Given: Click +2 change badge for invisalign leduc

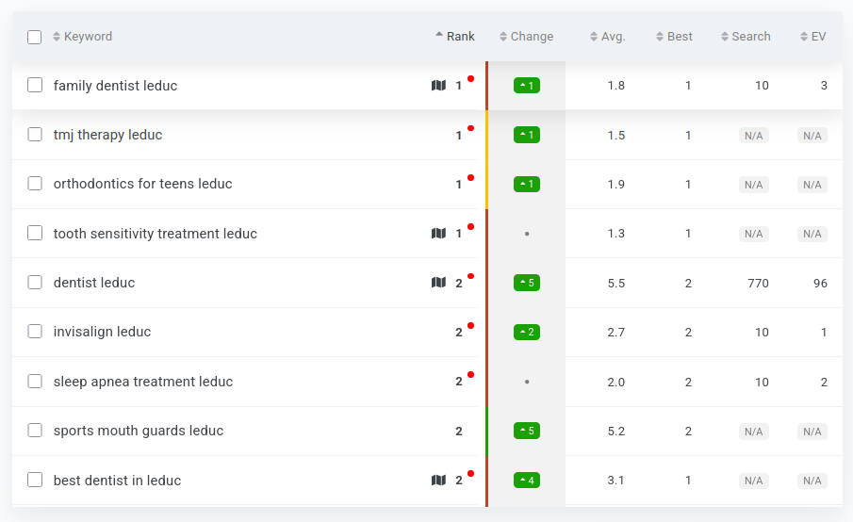Looking at the screenshot, I should point(527,332).
